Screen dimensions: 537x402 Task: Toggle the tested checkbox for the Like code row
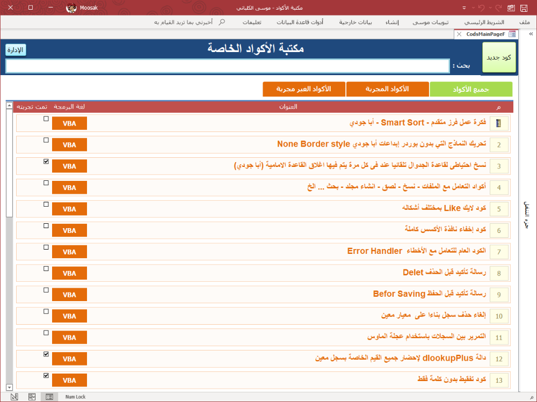(x=46, y=204)
